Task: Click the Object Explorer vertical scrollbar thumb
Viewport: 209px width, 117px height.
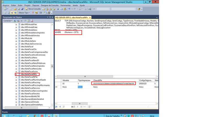Action: click(52, 66)
